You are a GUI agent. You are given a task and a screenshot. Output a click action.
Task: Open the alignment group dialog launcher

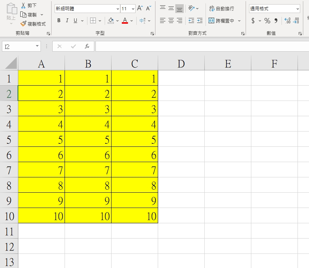(x=243, y=34)
